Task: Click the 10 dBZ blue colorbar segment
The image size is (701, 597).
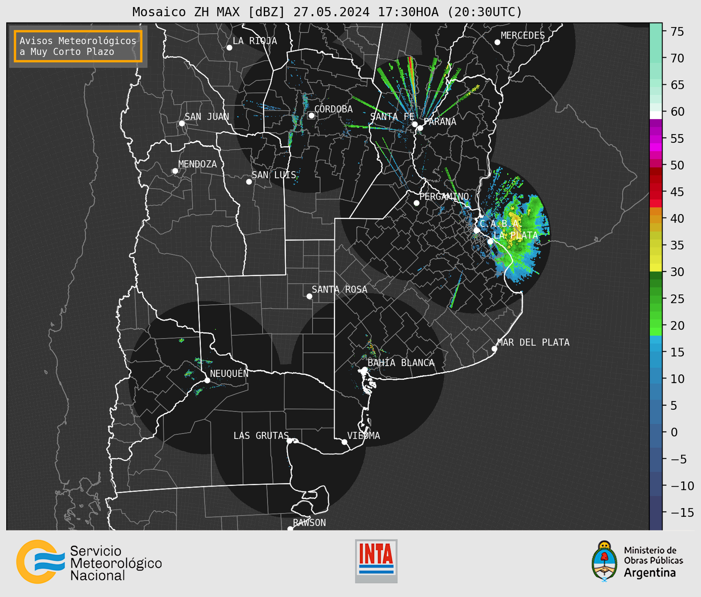Action: pos(656,379)
